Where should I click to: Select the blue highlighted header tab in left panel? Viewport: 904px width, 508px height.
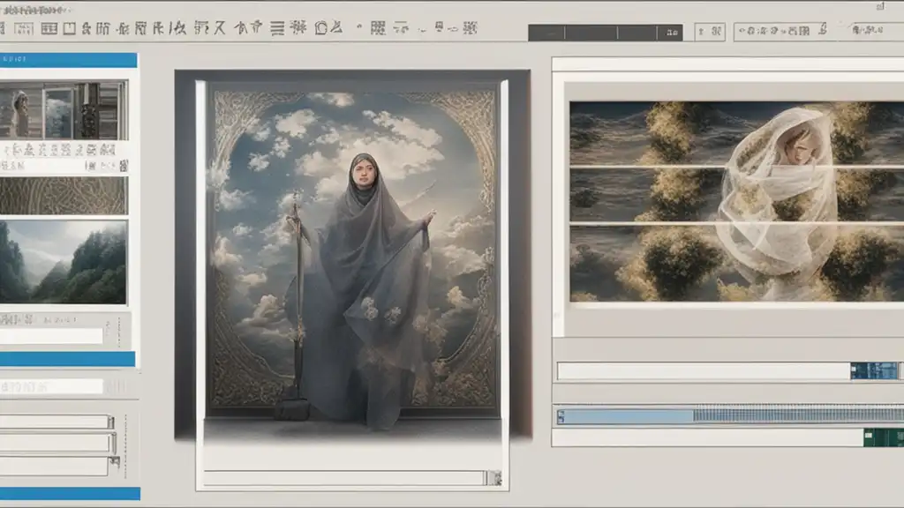coord(68,60)
